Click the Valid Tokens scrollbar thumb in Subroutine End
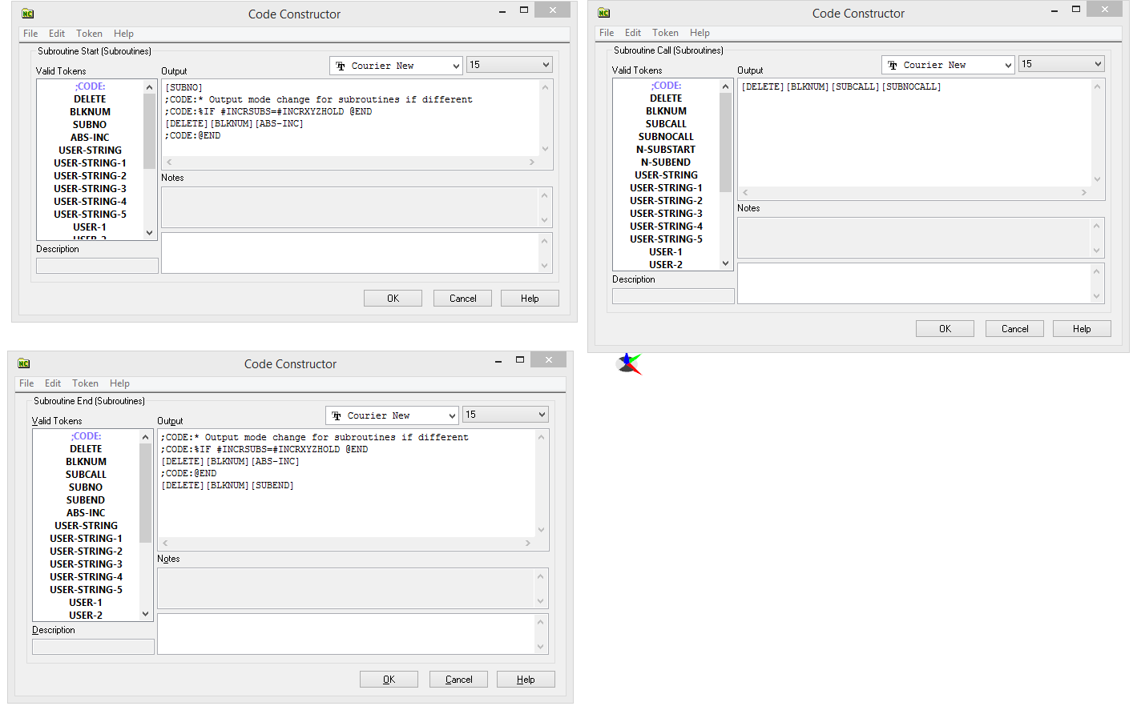 click(145, 492)
